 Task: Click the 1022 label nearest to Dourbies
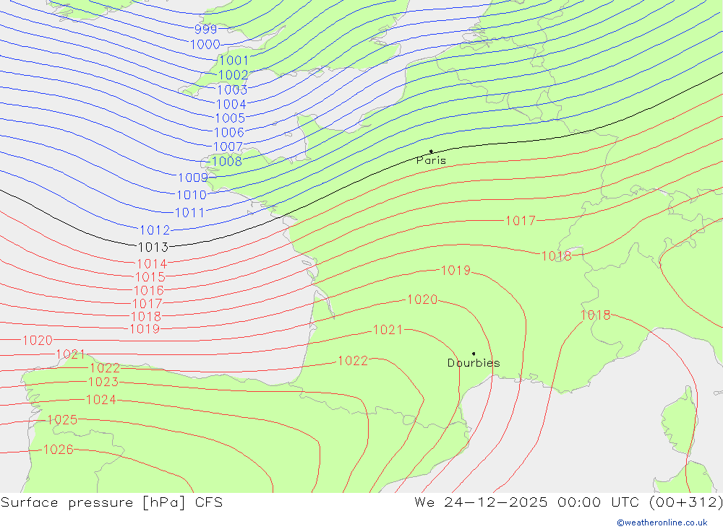353,361
